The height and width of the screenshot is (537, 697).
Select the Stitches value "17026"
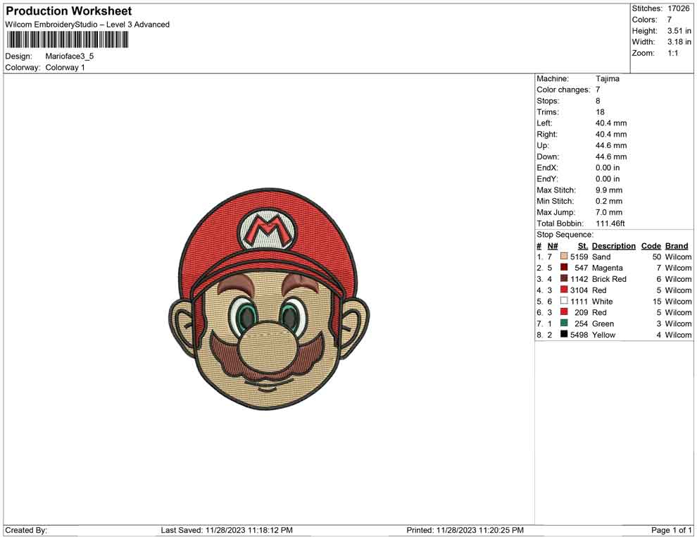click(x=678, y=8)
